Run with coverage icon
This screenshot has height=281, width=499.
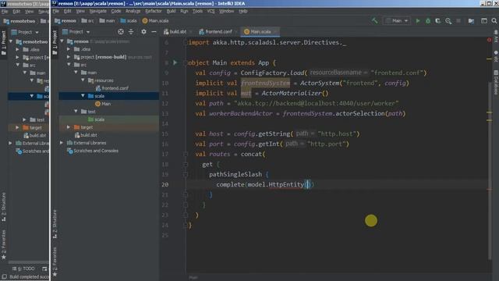[x=438, y=21]
